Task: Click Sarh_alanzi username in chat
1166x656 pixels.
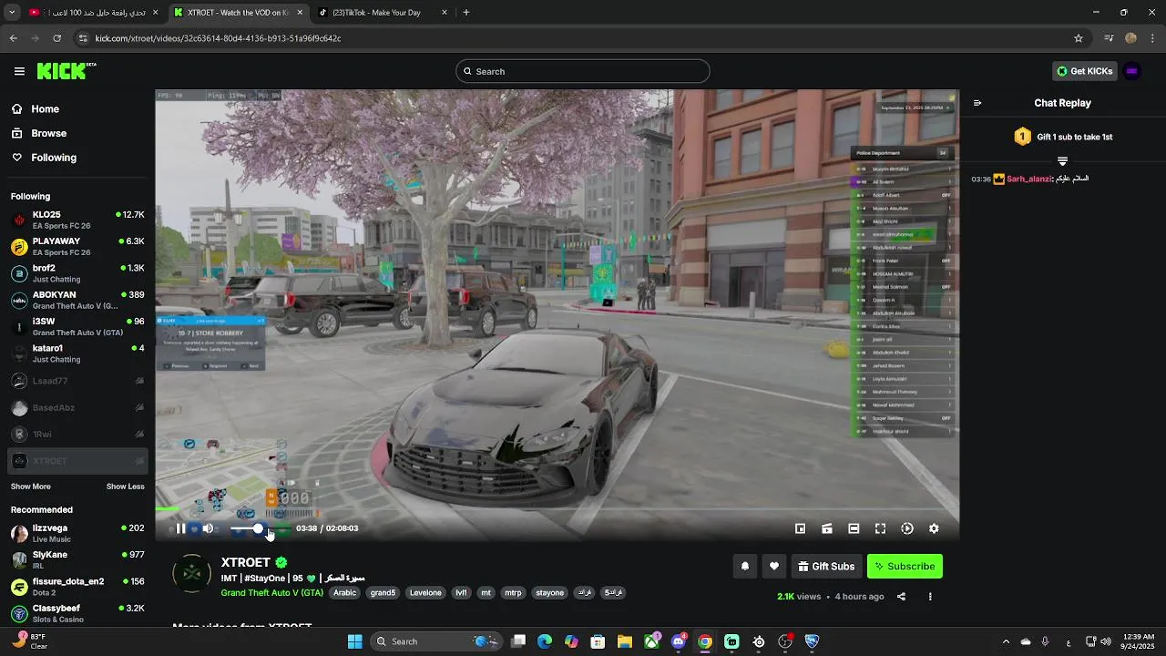Action: pos(1028,179)
